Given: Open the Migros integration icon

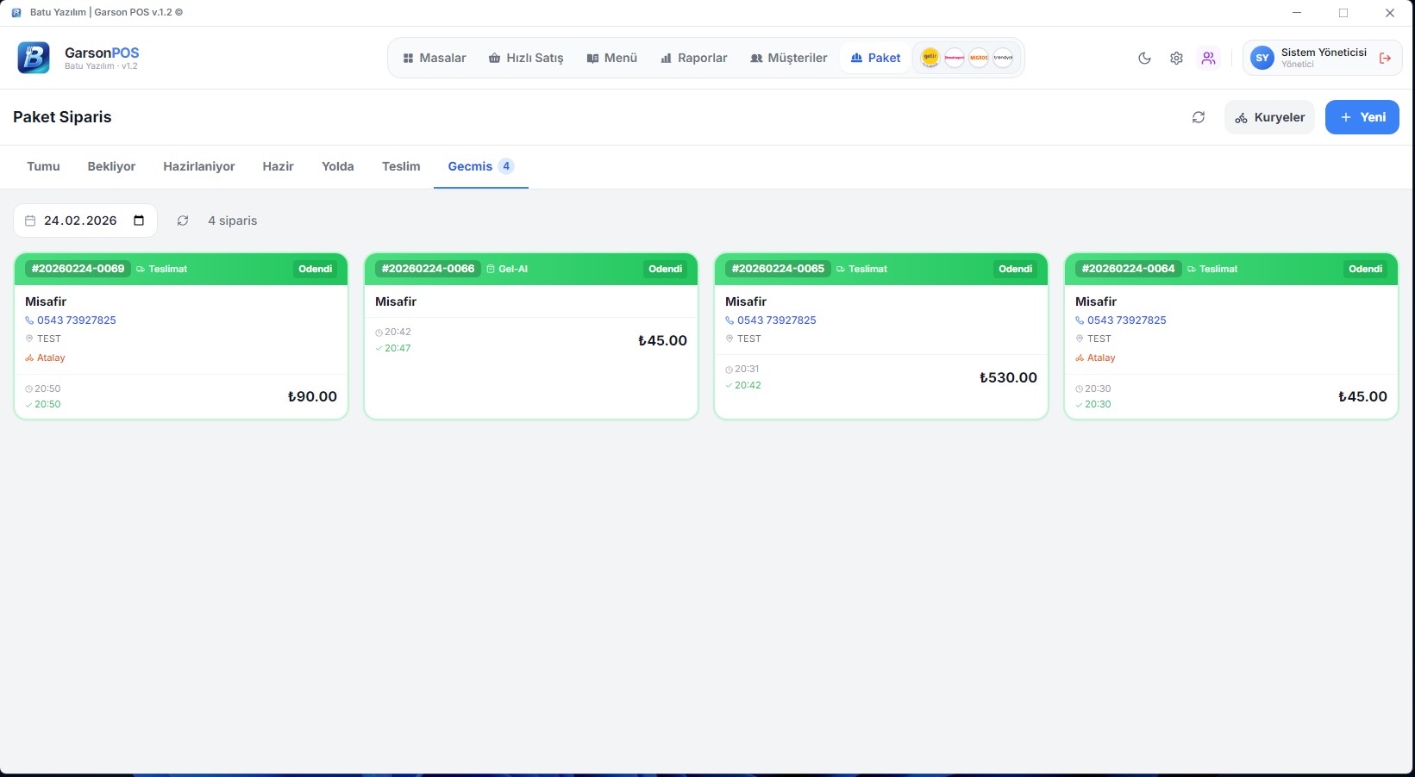Looking at the screenshot, I should pos(979,58).
